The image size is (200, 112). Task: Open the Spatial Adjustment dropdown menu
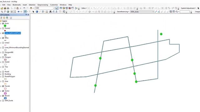188,8
